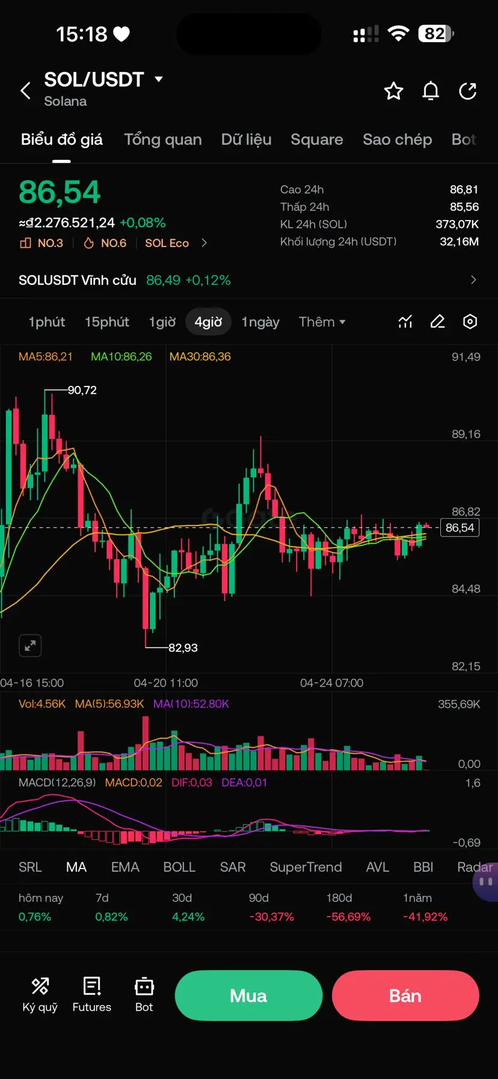This screenshot has height=1079, width=498.
Task: Switch to Biểu đồ giá tab
Action: tap(61, 139)
